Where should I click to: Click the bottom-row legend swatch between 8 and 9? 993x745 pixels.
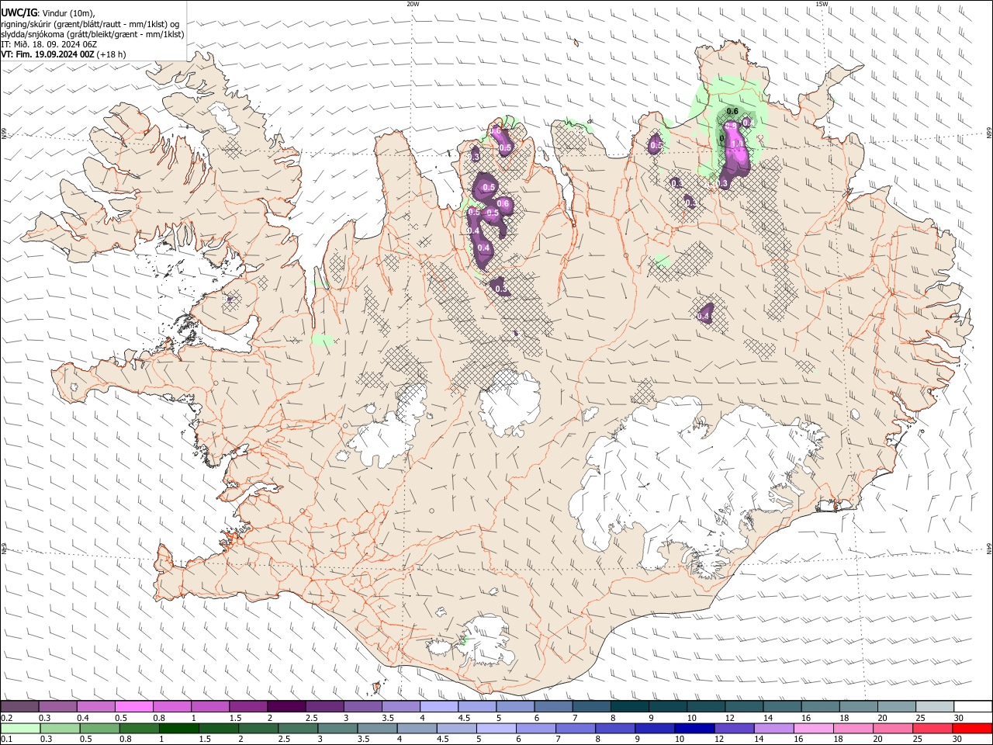615,728
